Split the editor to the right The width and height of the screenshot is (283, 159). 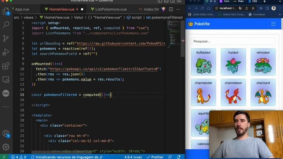click(x=171, y=9)
